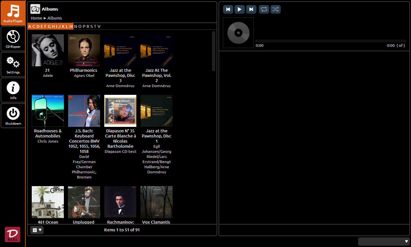Go to Home in the breadcrumb

[36, 18]
